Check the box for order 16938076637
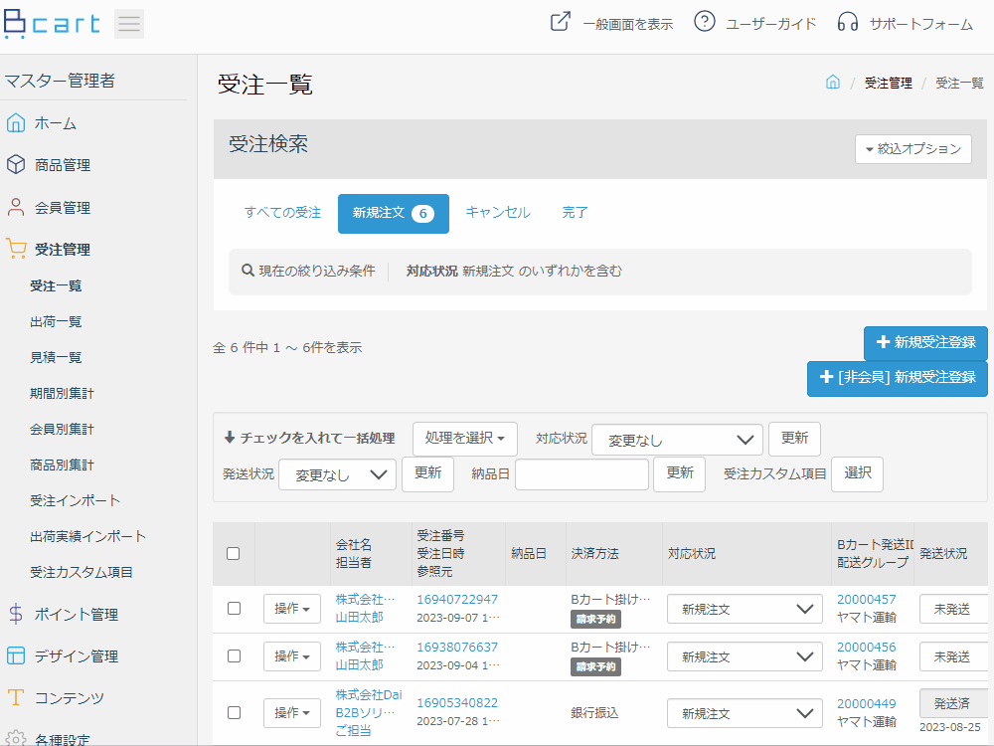This screenshot has height=746, width=994. tap(234, 655)
